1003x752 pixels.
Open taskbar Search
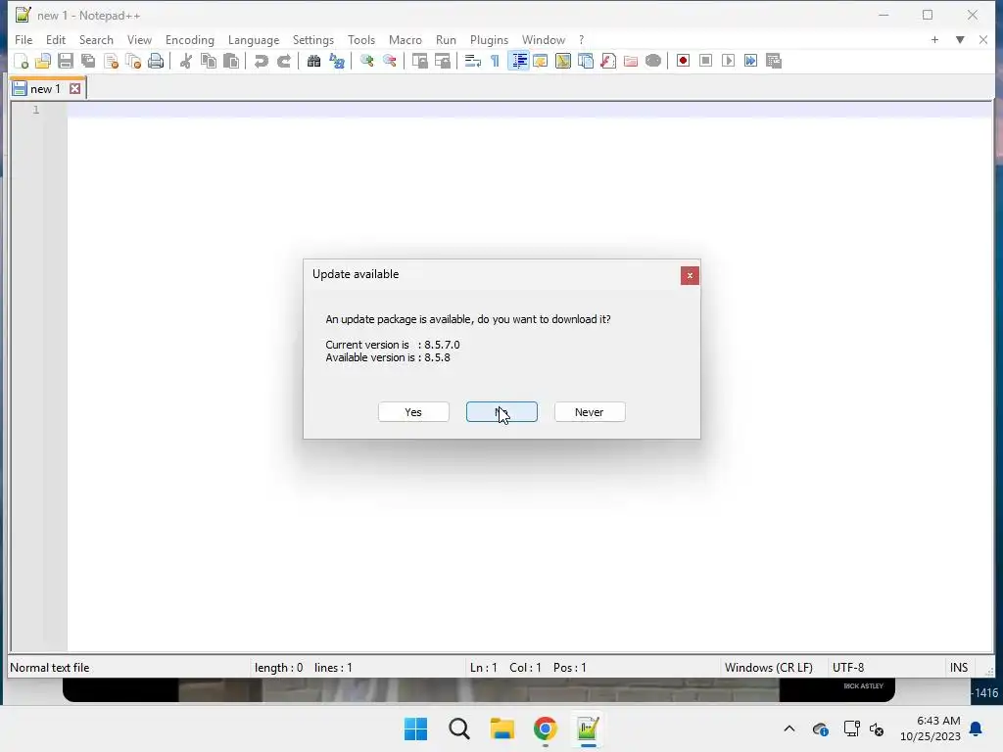[459, 728]
